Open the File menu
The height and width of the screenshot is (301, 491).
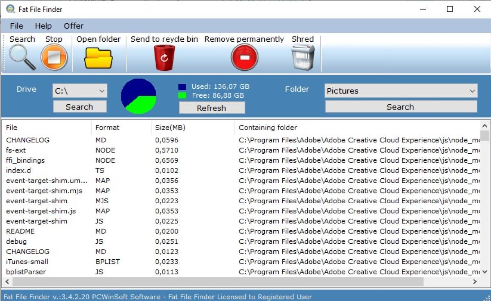pos(16,26)
